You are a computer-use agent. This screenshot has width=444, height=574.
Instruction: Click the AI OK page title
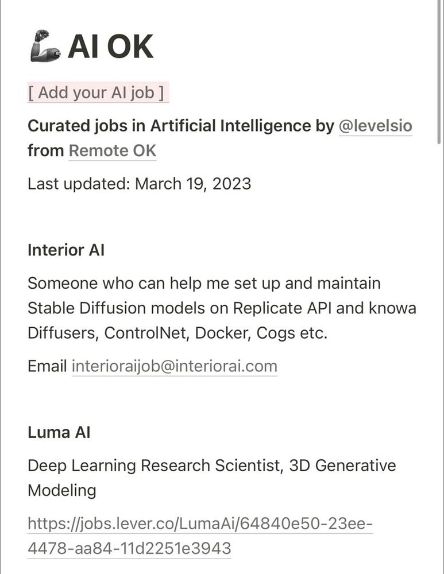pos(110,46)
